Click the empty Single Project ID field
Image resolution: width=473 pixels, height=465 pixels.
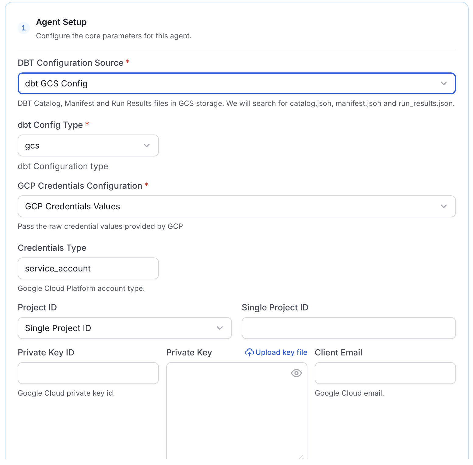349,328
